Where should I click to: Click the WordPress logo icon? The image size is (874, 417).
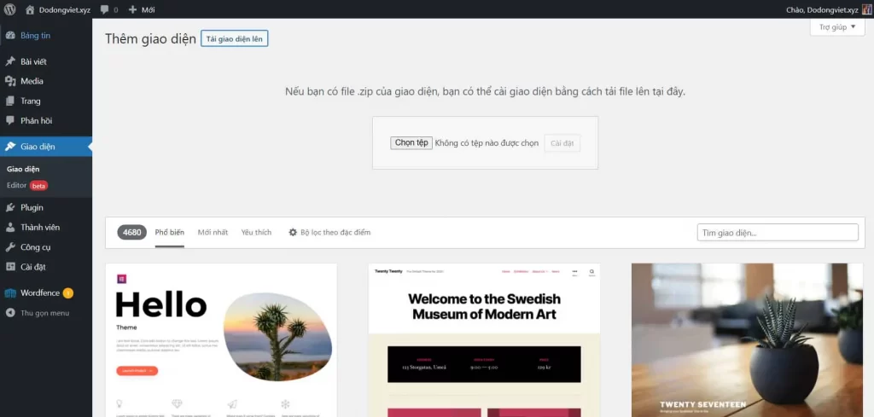pyautogui.click(x=10, y=9)
